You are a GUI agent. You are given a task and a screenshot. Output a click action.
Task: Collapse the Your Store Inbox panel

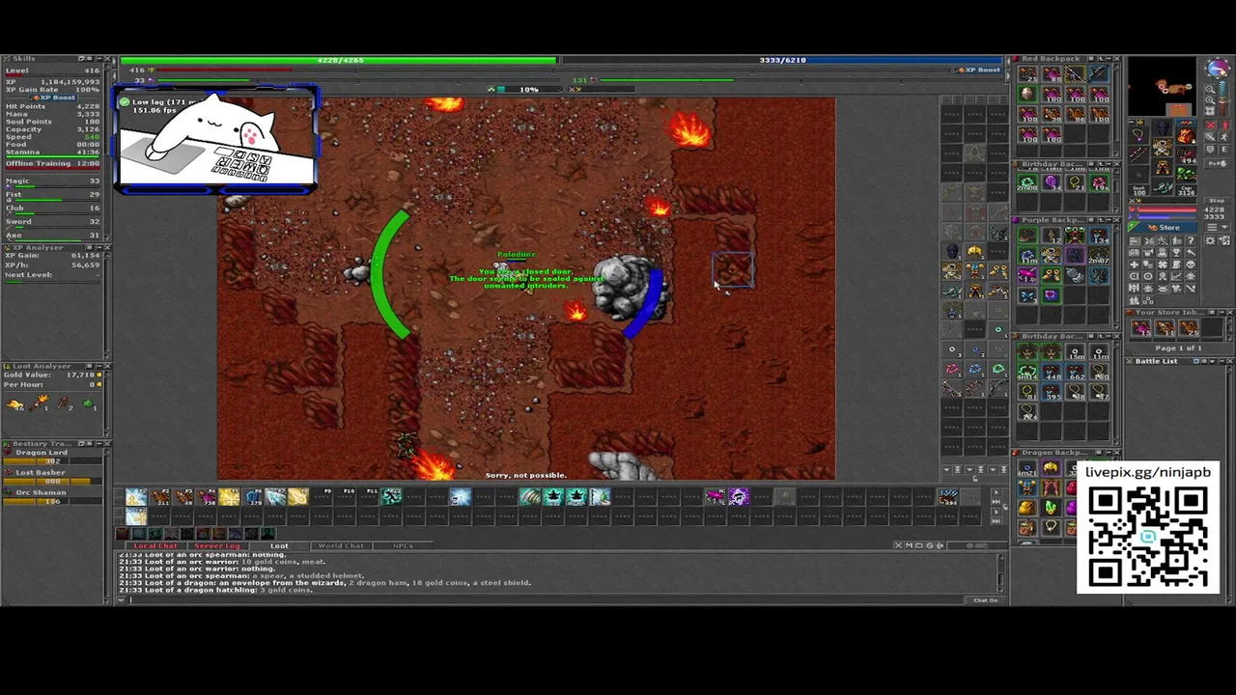(x=1221, y=312)
